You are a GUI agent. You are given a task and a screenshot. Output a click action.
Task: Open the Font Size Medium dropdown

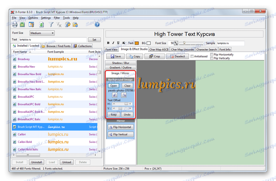point(42,33)
